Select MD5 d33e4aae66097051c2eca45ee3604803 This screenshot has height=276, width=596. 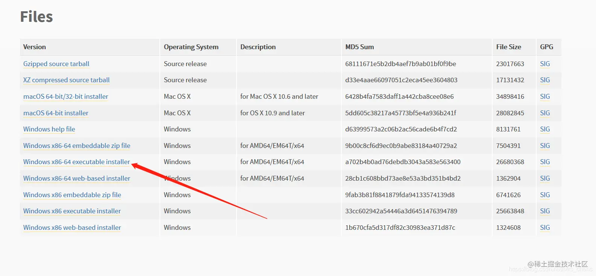[x=401, y=80]
